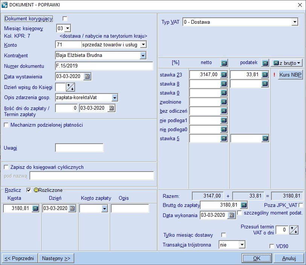
Task: Tick Zapisz do księgowań cyklicznych
Action: (6, 167)
